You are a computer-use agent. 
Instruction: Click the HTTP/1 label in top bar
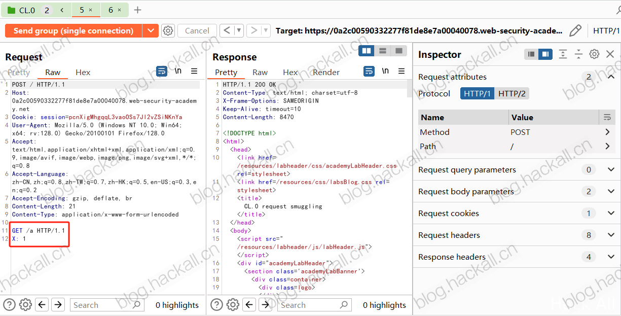point(606,31)
